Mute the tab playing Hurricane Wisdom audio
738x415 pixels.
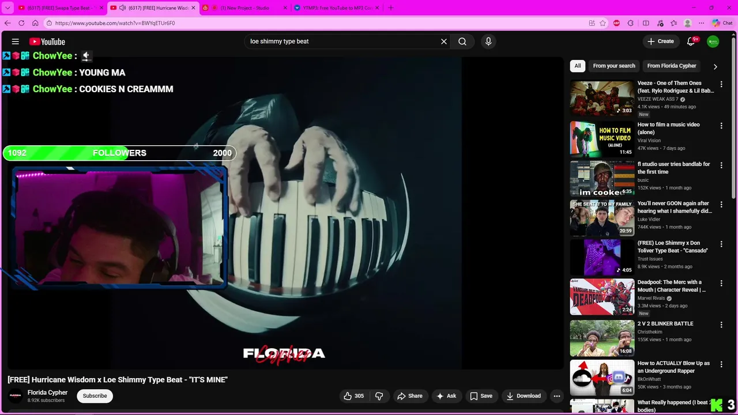coord(122,8)
